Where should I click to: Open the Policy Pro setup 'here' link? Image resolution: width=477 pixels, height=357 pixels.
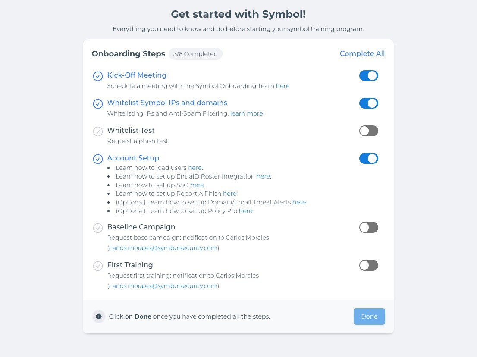245,211
